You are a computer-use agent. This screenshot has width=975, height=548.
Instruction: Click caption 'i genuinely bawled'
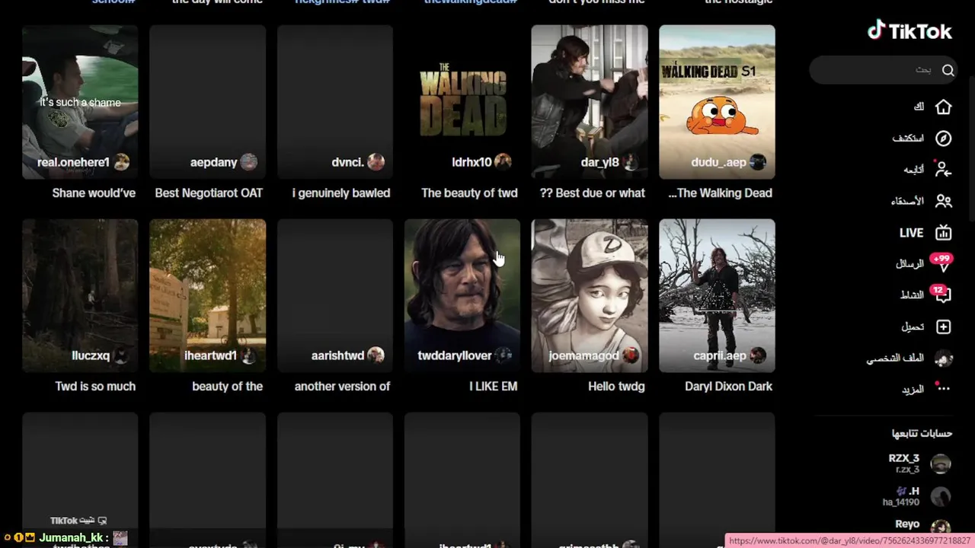[341, 193]
